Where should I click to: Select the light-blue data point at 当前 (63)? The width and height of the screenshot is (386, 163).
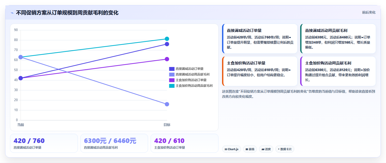click(x=21, y=57)
